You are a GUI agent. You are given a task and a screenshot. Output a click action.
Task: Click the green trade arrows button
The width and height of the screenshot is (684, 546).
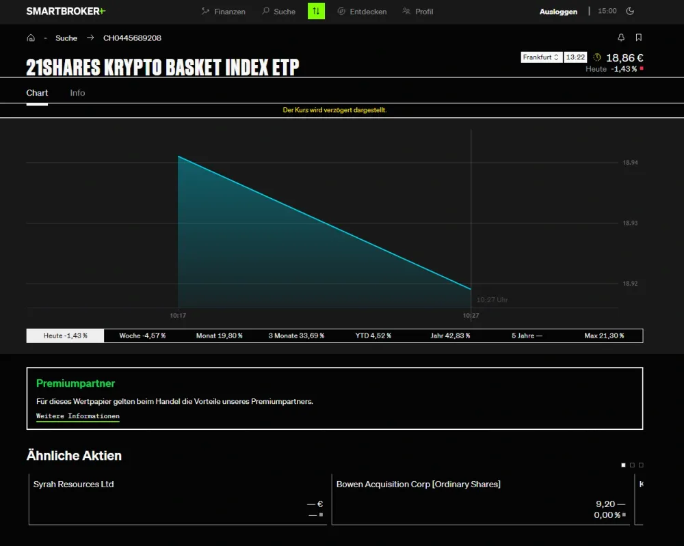pyautogui.click(x=316, y=12)
